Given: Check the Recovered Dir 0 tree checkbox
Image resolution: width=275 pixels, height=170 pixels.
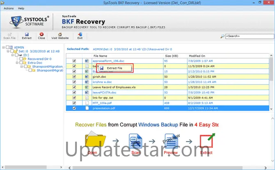Looking at the screenshot, I should [x=21, y=59].
